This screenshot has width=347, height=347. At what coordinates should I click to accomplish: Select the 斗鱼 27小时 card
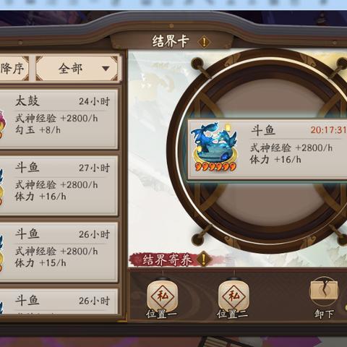click(59, 186)
